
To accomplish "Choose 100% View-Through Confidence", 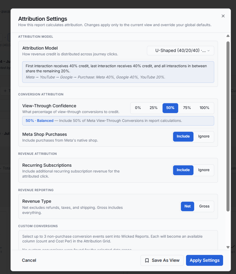I will click(204, 108).
